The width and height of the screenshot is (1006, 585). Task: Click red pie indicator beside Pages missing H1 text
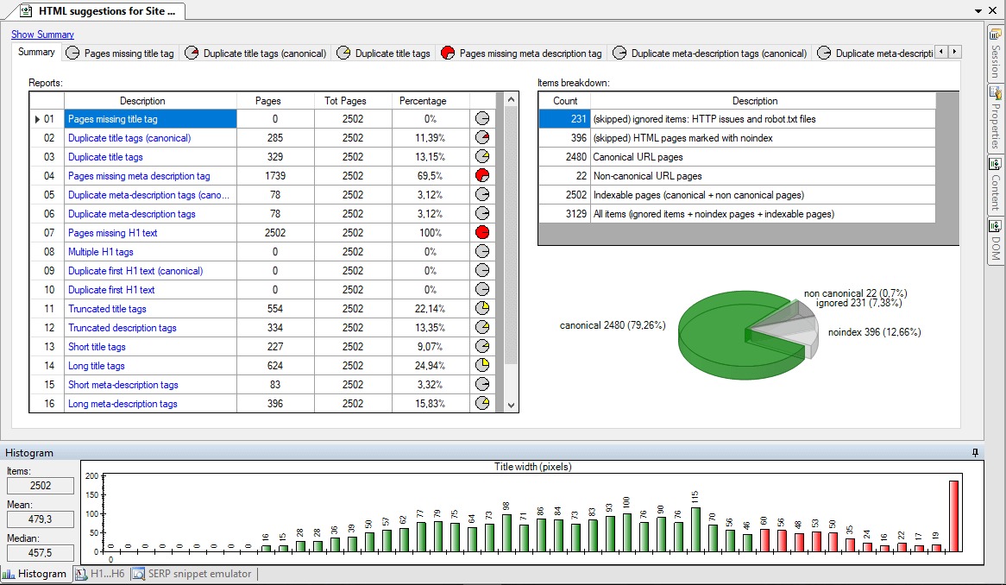(x=482, y=232)
